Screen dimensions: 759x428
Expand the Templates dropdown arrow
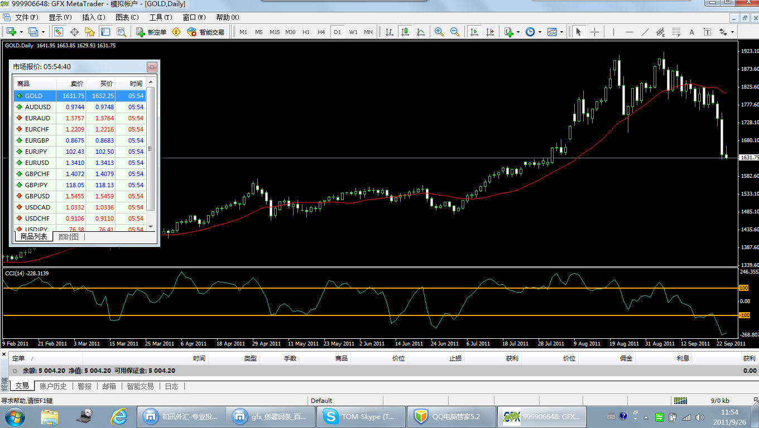[x=561, y=32]
